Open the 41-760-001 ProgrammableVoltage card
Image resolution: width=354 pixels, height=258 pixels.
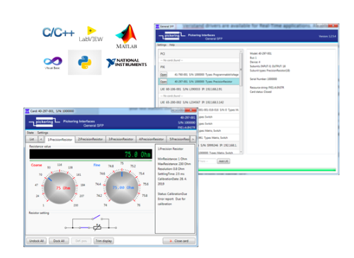[x=164, y=74]
